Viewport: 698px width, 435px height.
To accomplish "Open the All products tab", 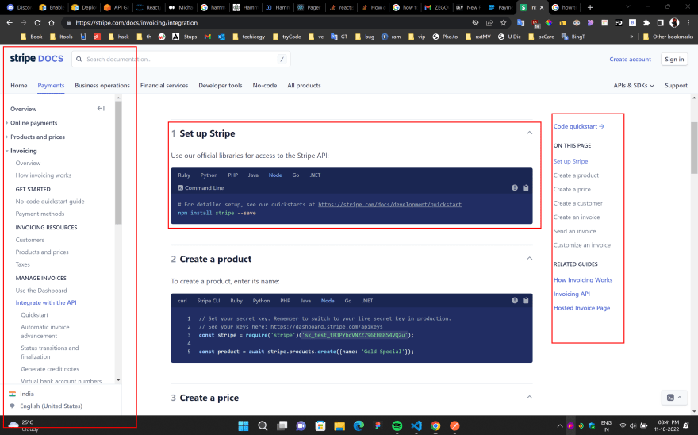I will click(x=304, y=85).
